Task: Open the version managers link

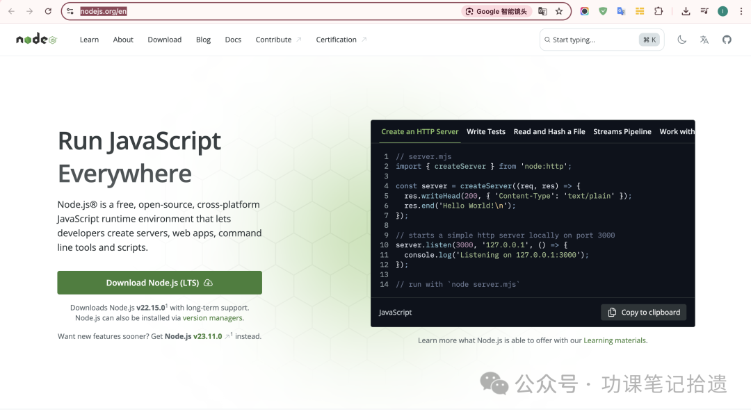Action: [213, 318]
